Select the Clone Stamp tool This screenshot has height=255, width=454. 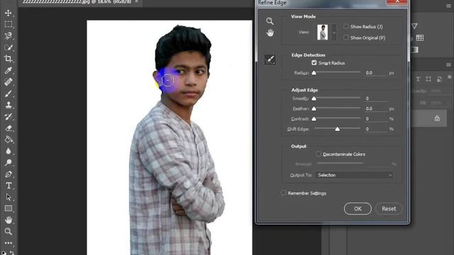[8, 105]
